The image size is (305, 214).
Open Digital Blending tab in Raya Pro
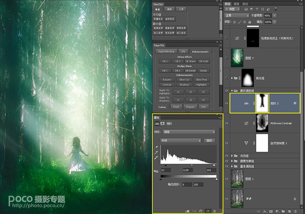click(166, 51)
